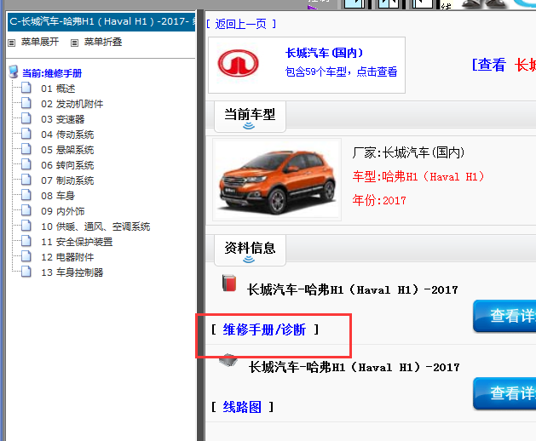Click the [查看 长城 link at right

[504, 65]
